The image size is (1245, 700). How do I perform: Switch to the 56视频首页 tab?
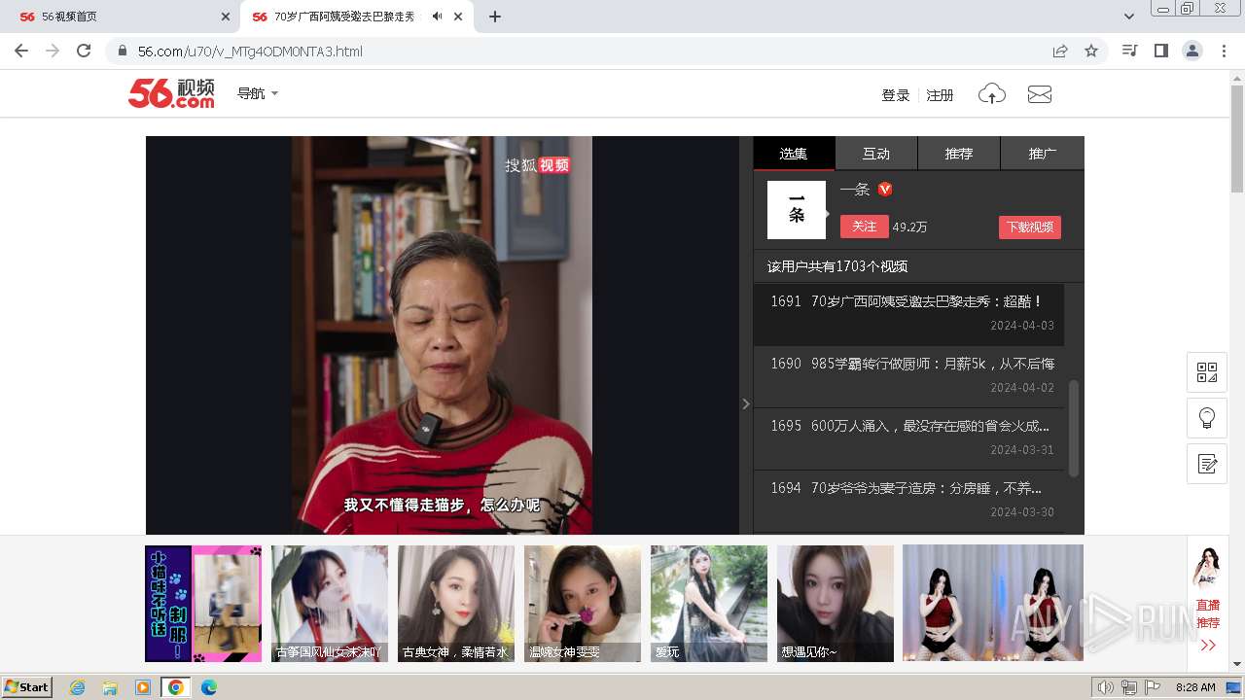120,17
